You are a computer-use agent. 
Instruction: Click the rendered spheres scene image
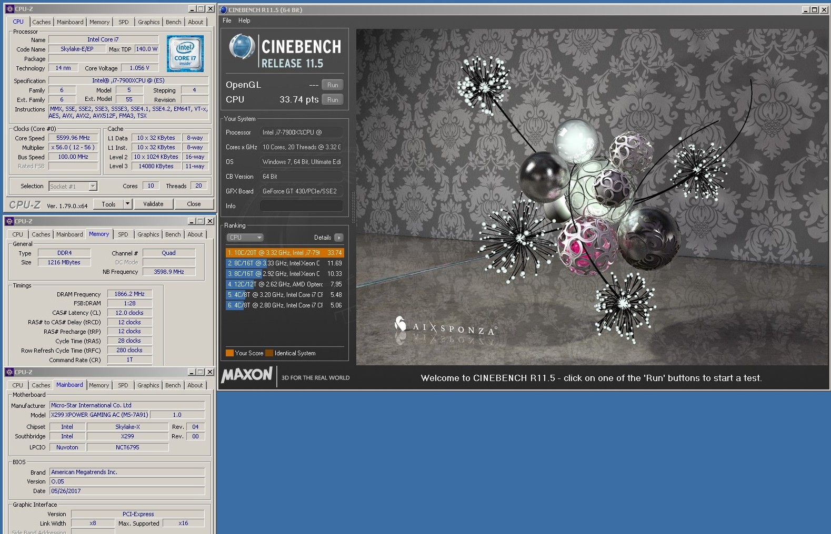click(592, 197)
